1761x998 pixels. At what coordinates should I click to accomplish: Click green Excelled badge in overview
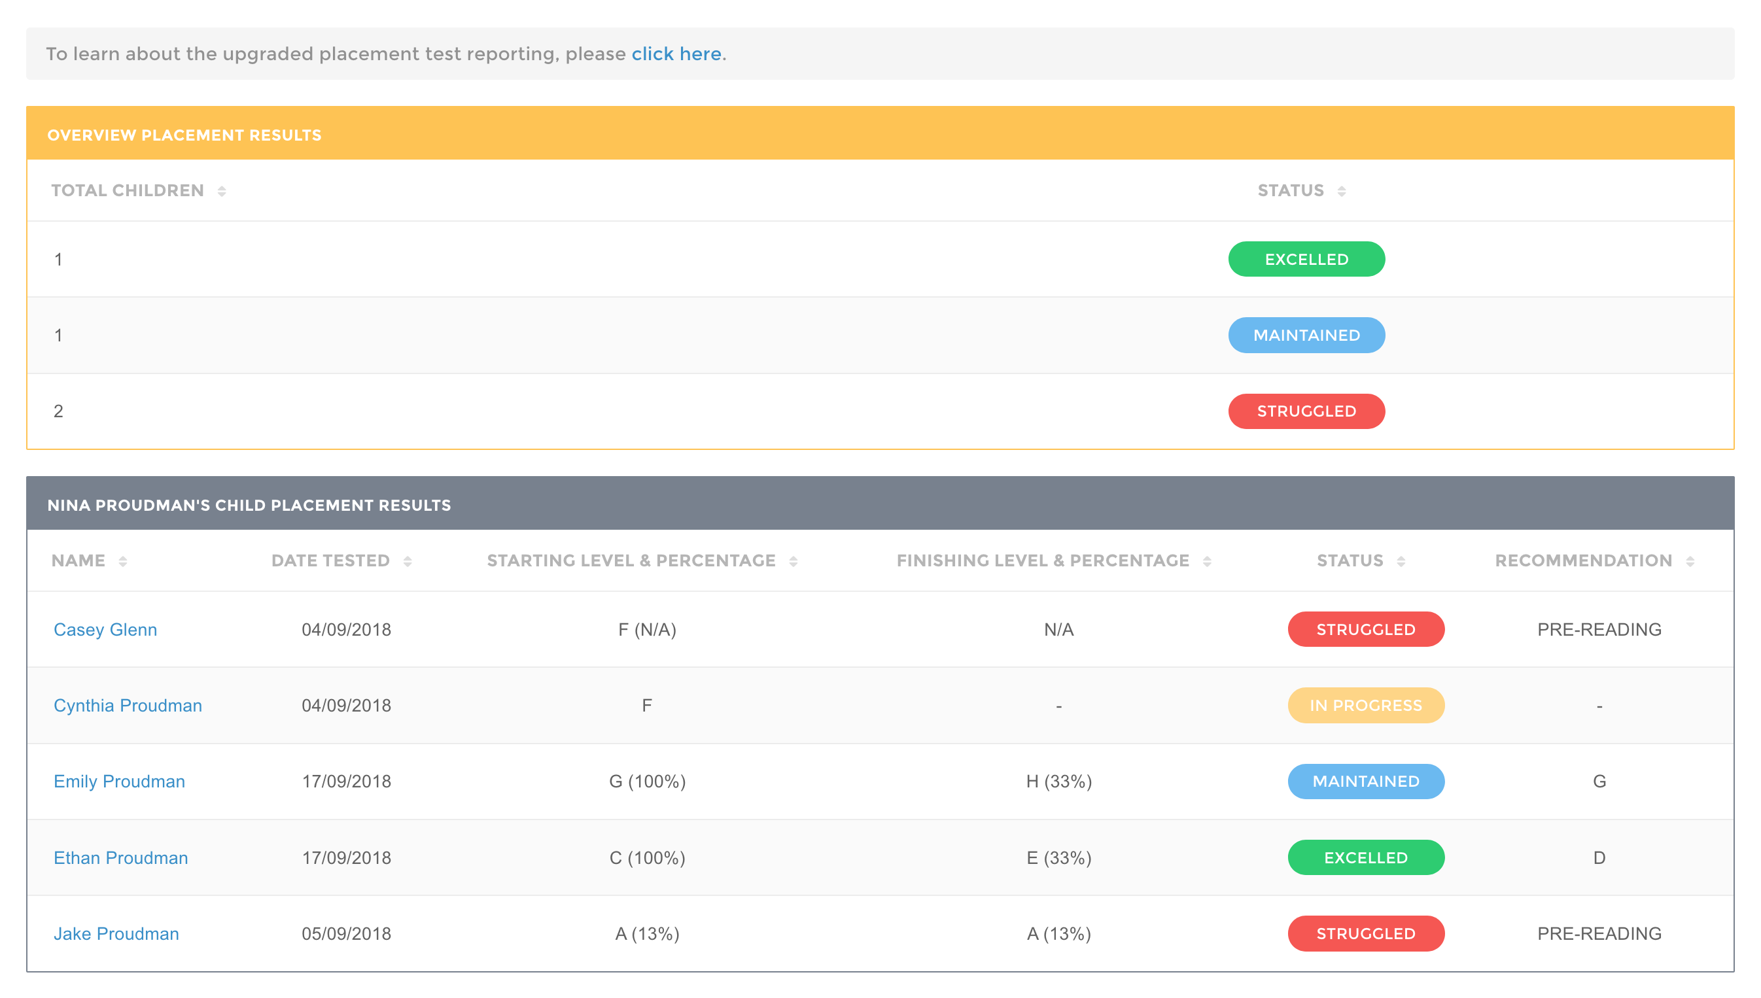pyautogui.click(x=1306, y=259)
